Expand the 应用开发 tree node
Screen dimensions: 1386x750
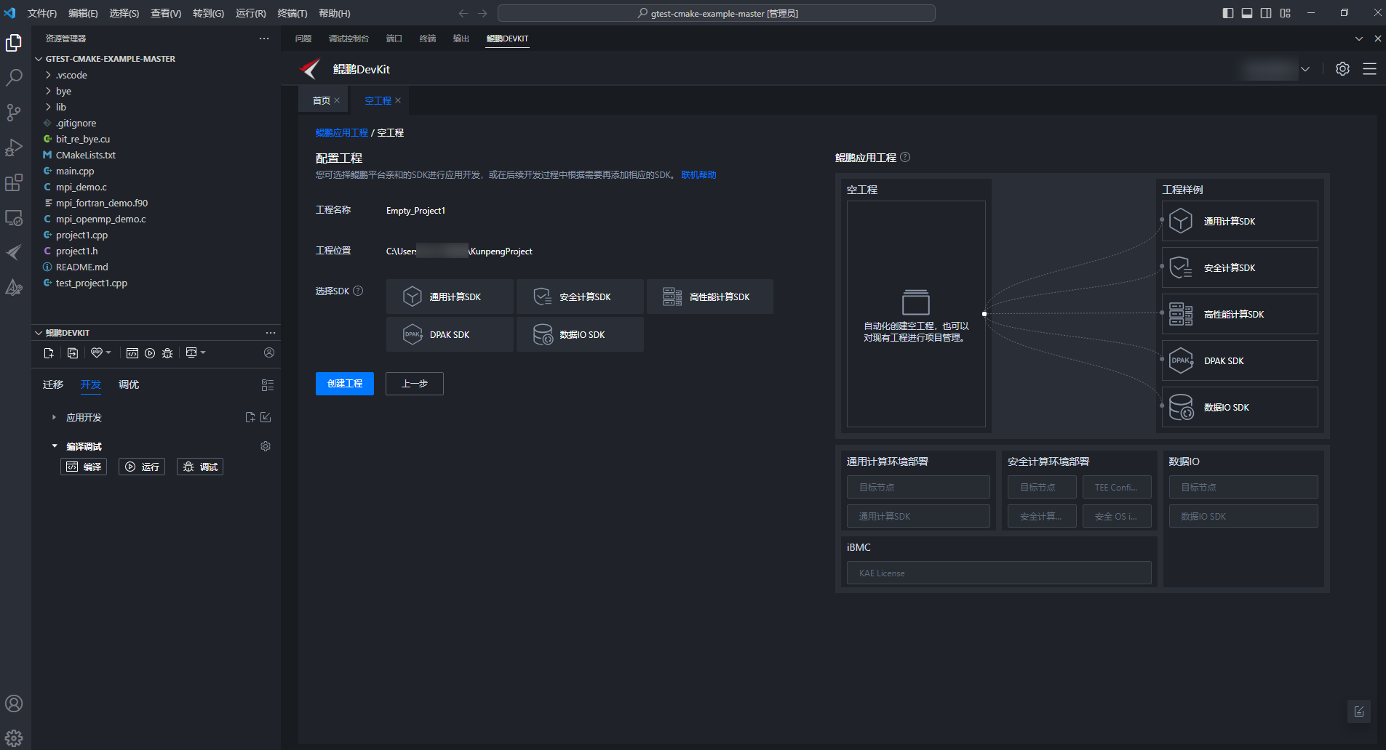tap(54, 417)
